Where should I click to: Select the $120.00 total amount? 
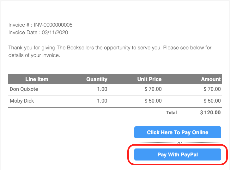point(210,112)
